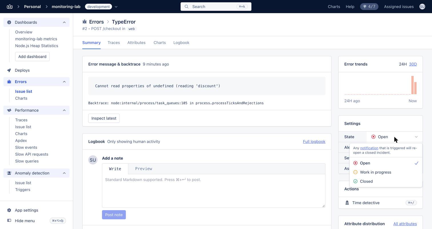Click the Anomaly detection icon
Screen dimensions: 432x229
[9, 173]
